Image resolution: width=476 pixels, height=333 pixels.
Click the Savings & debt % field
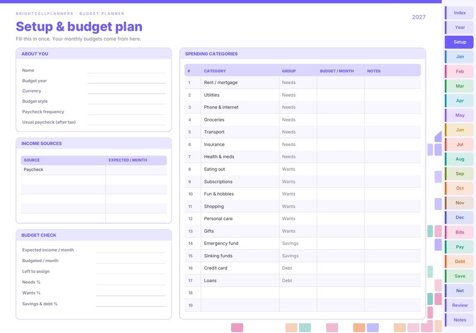(x=131, y=304)
